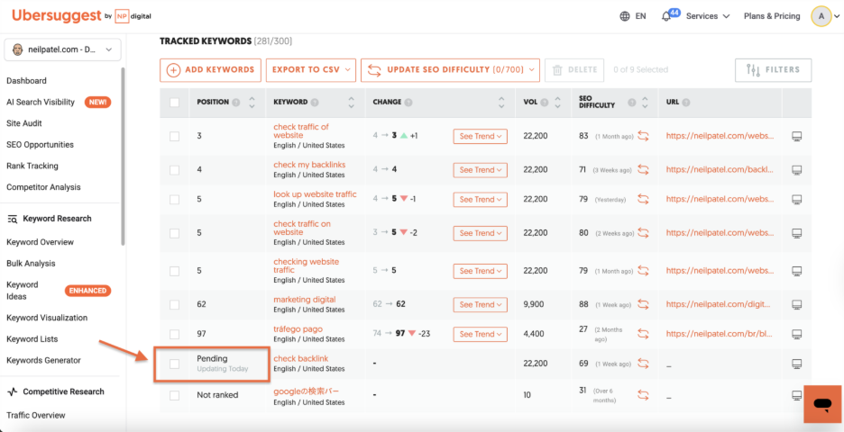The width and height of the screenshot is (844, 432).
Task: Open See Trend for check traffic of website
Action: click(480, 137)
